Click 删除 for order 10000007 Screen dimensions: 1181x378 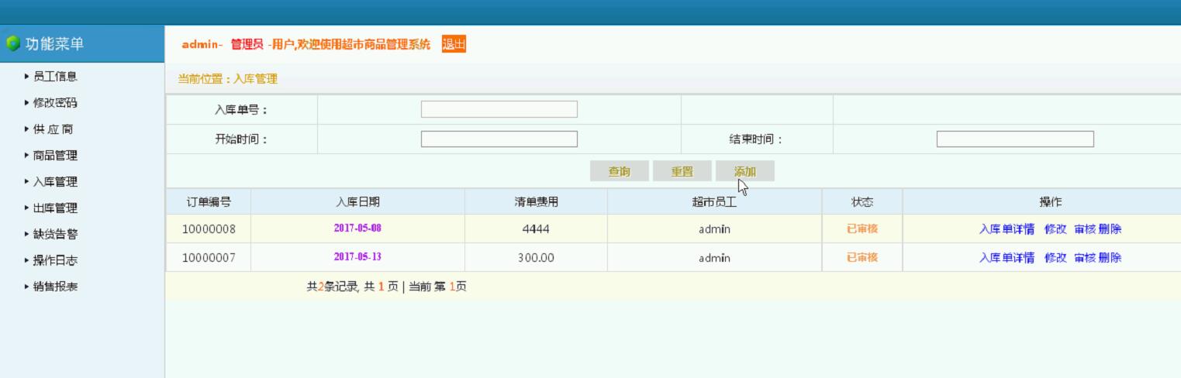[1110, 258]
